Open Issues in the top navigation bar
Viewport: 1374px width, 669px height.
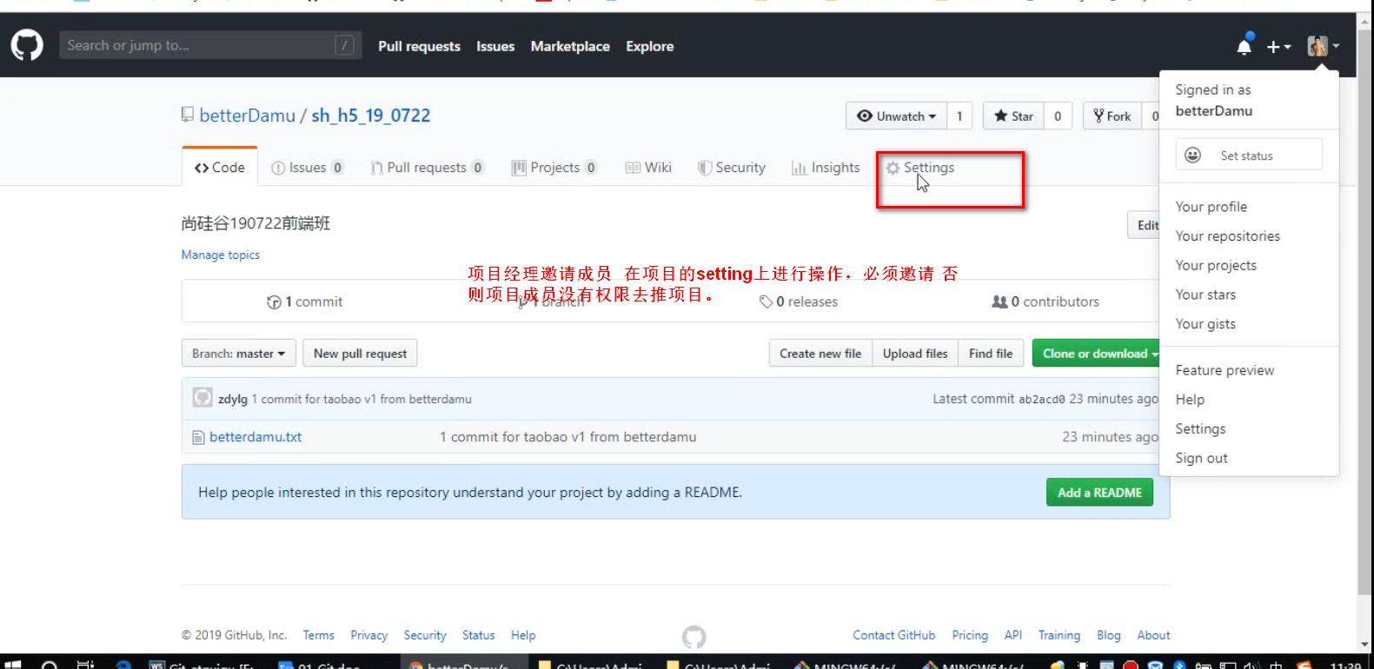click(495, 46)
